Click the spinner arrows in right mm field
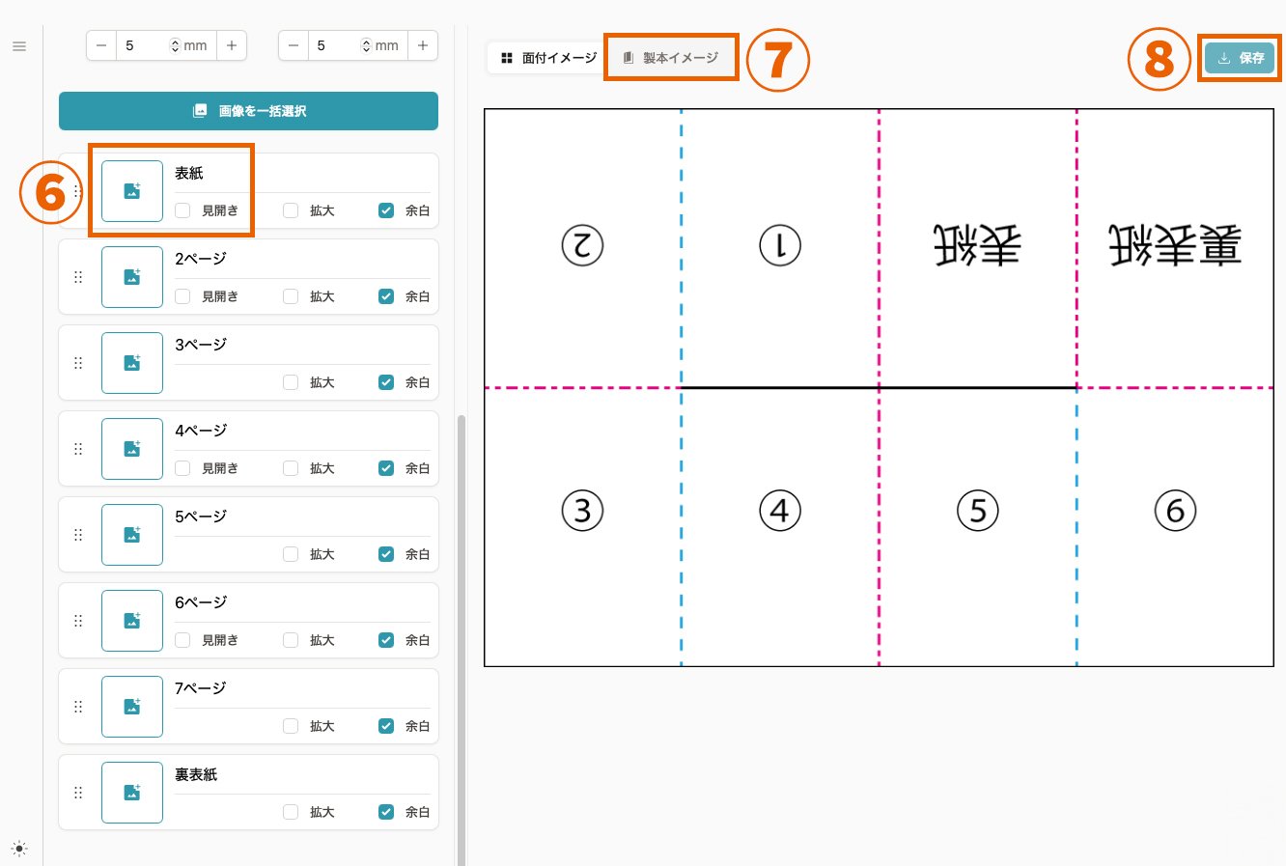 tap(366, 45)
